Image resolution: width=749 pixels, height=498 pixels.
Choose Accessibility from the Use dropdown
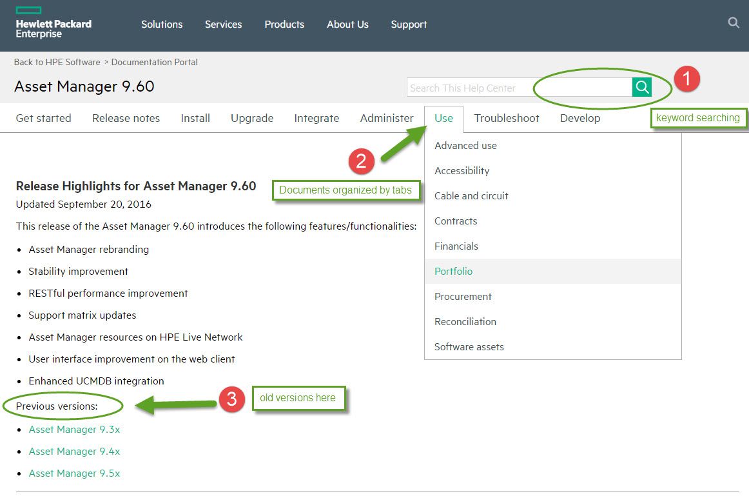tap(552, 170)
